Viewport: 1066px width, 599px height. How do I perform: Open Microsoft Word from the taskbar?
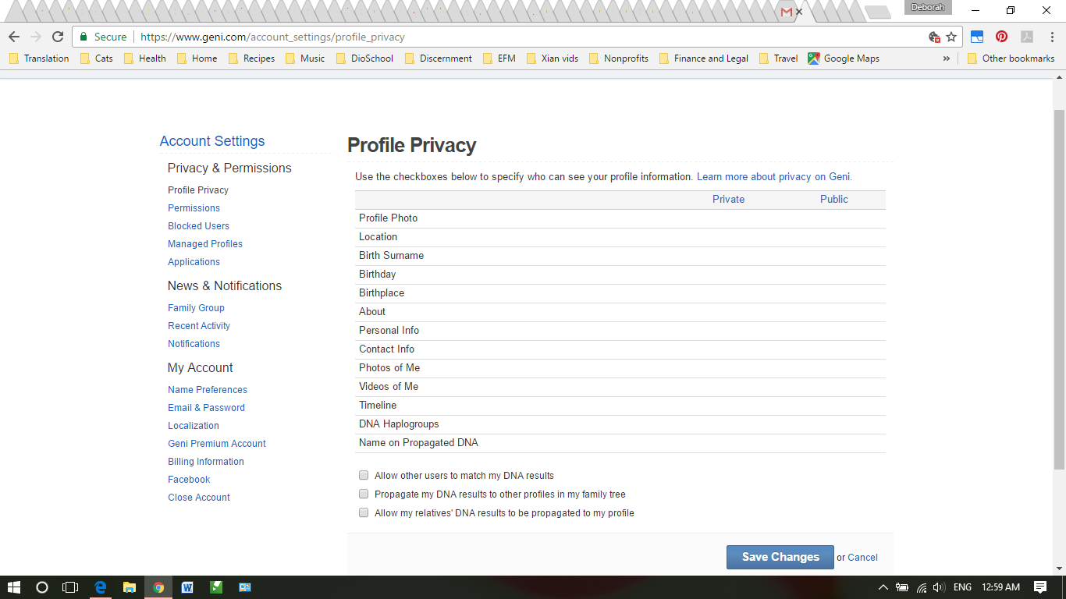(187, 587)
